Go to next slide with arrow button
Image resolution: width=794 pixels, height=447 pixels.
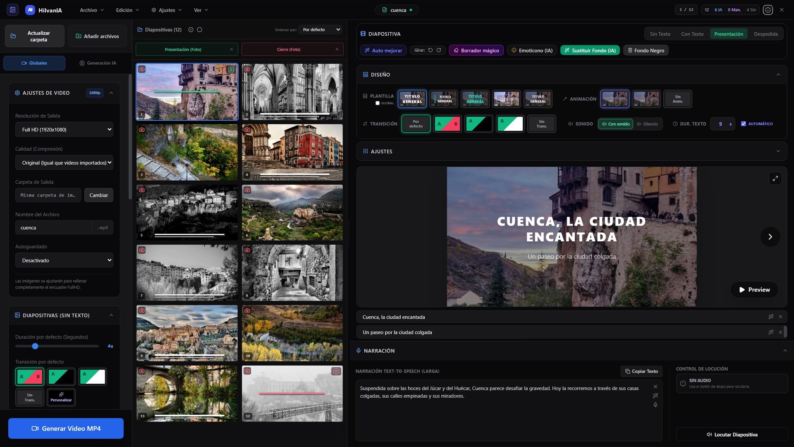point(770,237)
